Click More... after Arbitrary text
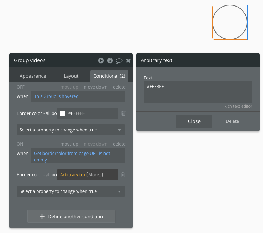263x233 pixels. [x=95, y=175]
